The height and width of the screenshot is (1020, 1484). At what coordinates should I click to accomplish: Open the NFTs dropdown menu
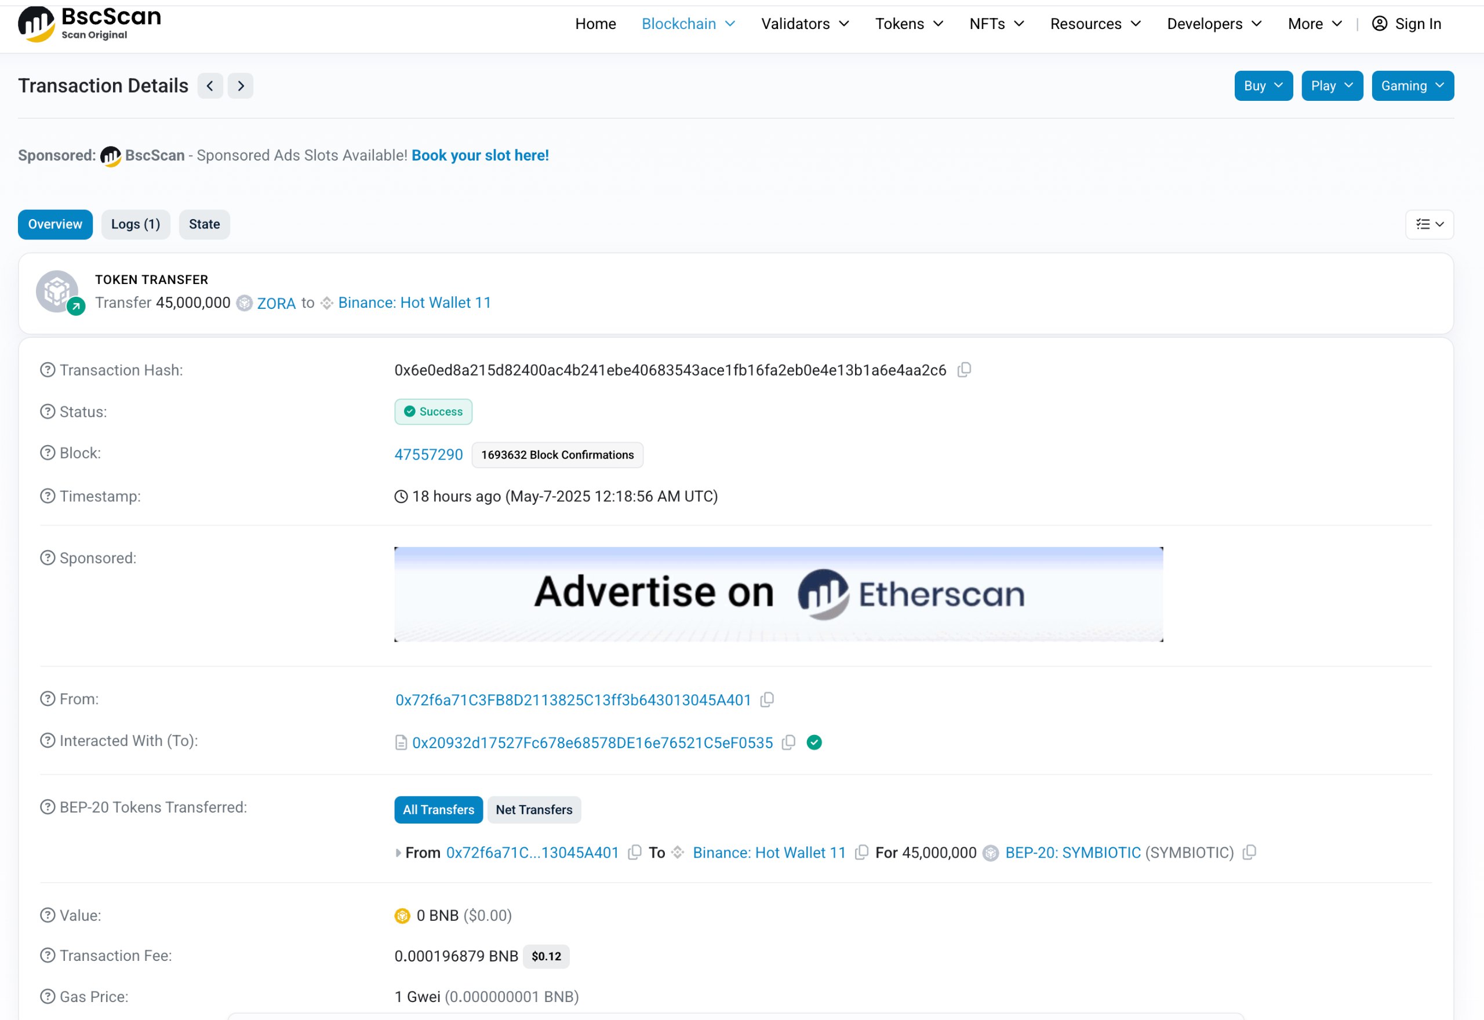tap(996, 24)
